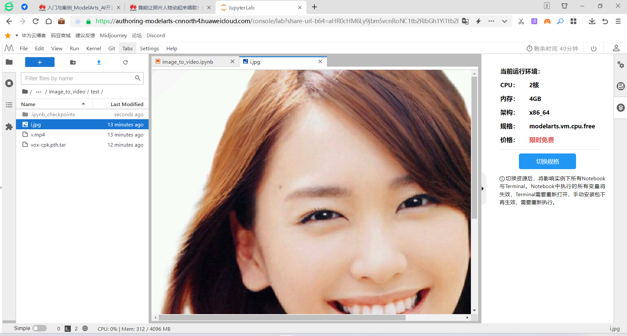Click the browser back button
Image resolution: width=627 pixels, height=336 pixels.
pyautogui.click(x=9, y=21)
